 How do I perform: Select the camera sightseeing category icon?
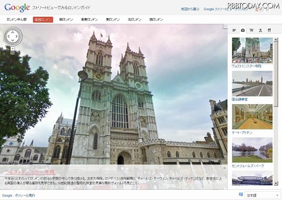[243, 30]
